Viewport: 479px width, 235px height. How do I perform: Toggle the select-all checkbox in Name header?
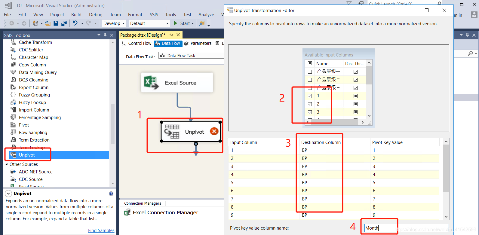tap(310, 63)
